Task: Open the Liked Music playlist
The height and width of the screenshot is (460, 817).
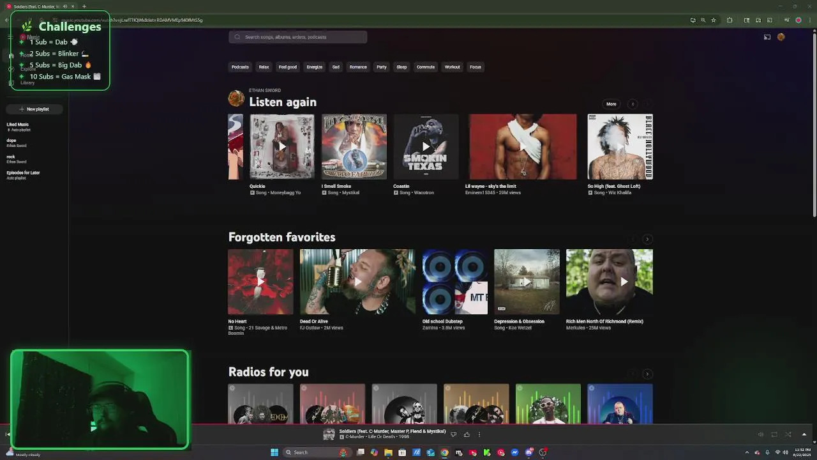Action: (19, 126)
